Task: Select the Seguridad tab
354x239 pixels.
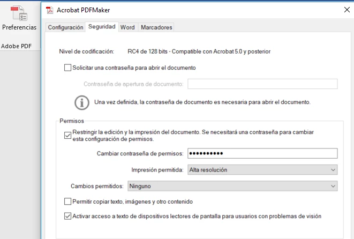Action: pos(102,27)
